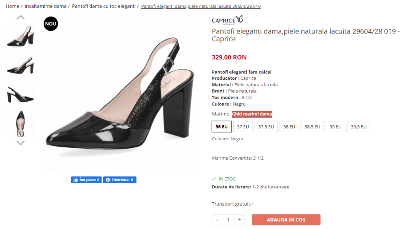The height and width of the screenshot is (229, 403).
Task: Add product with ADAUGA IN COS button
Action: point(286,220)
